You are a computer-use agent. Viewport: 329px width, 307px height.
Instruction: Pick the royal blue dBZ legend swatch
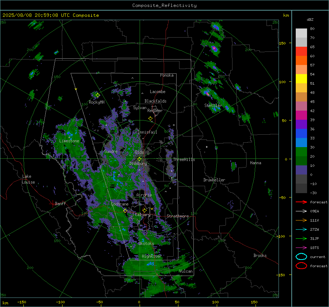pos(301,133)
